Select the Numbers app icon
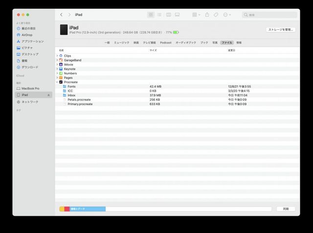This screenshot has width=313, height=233. coord(61,73)
